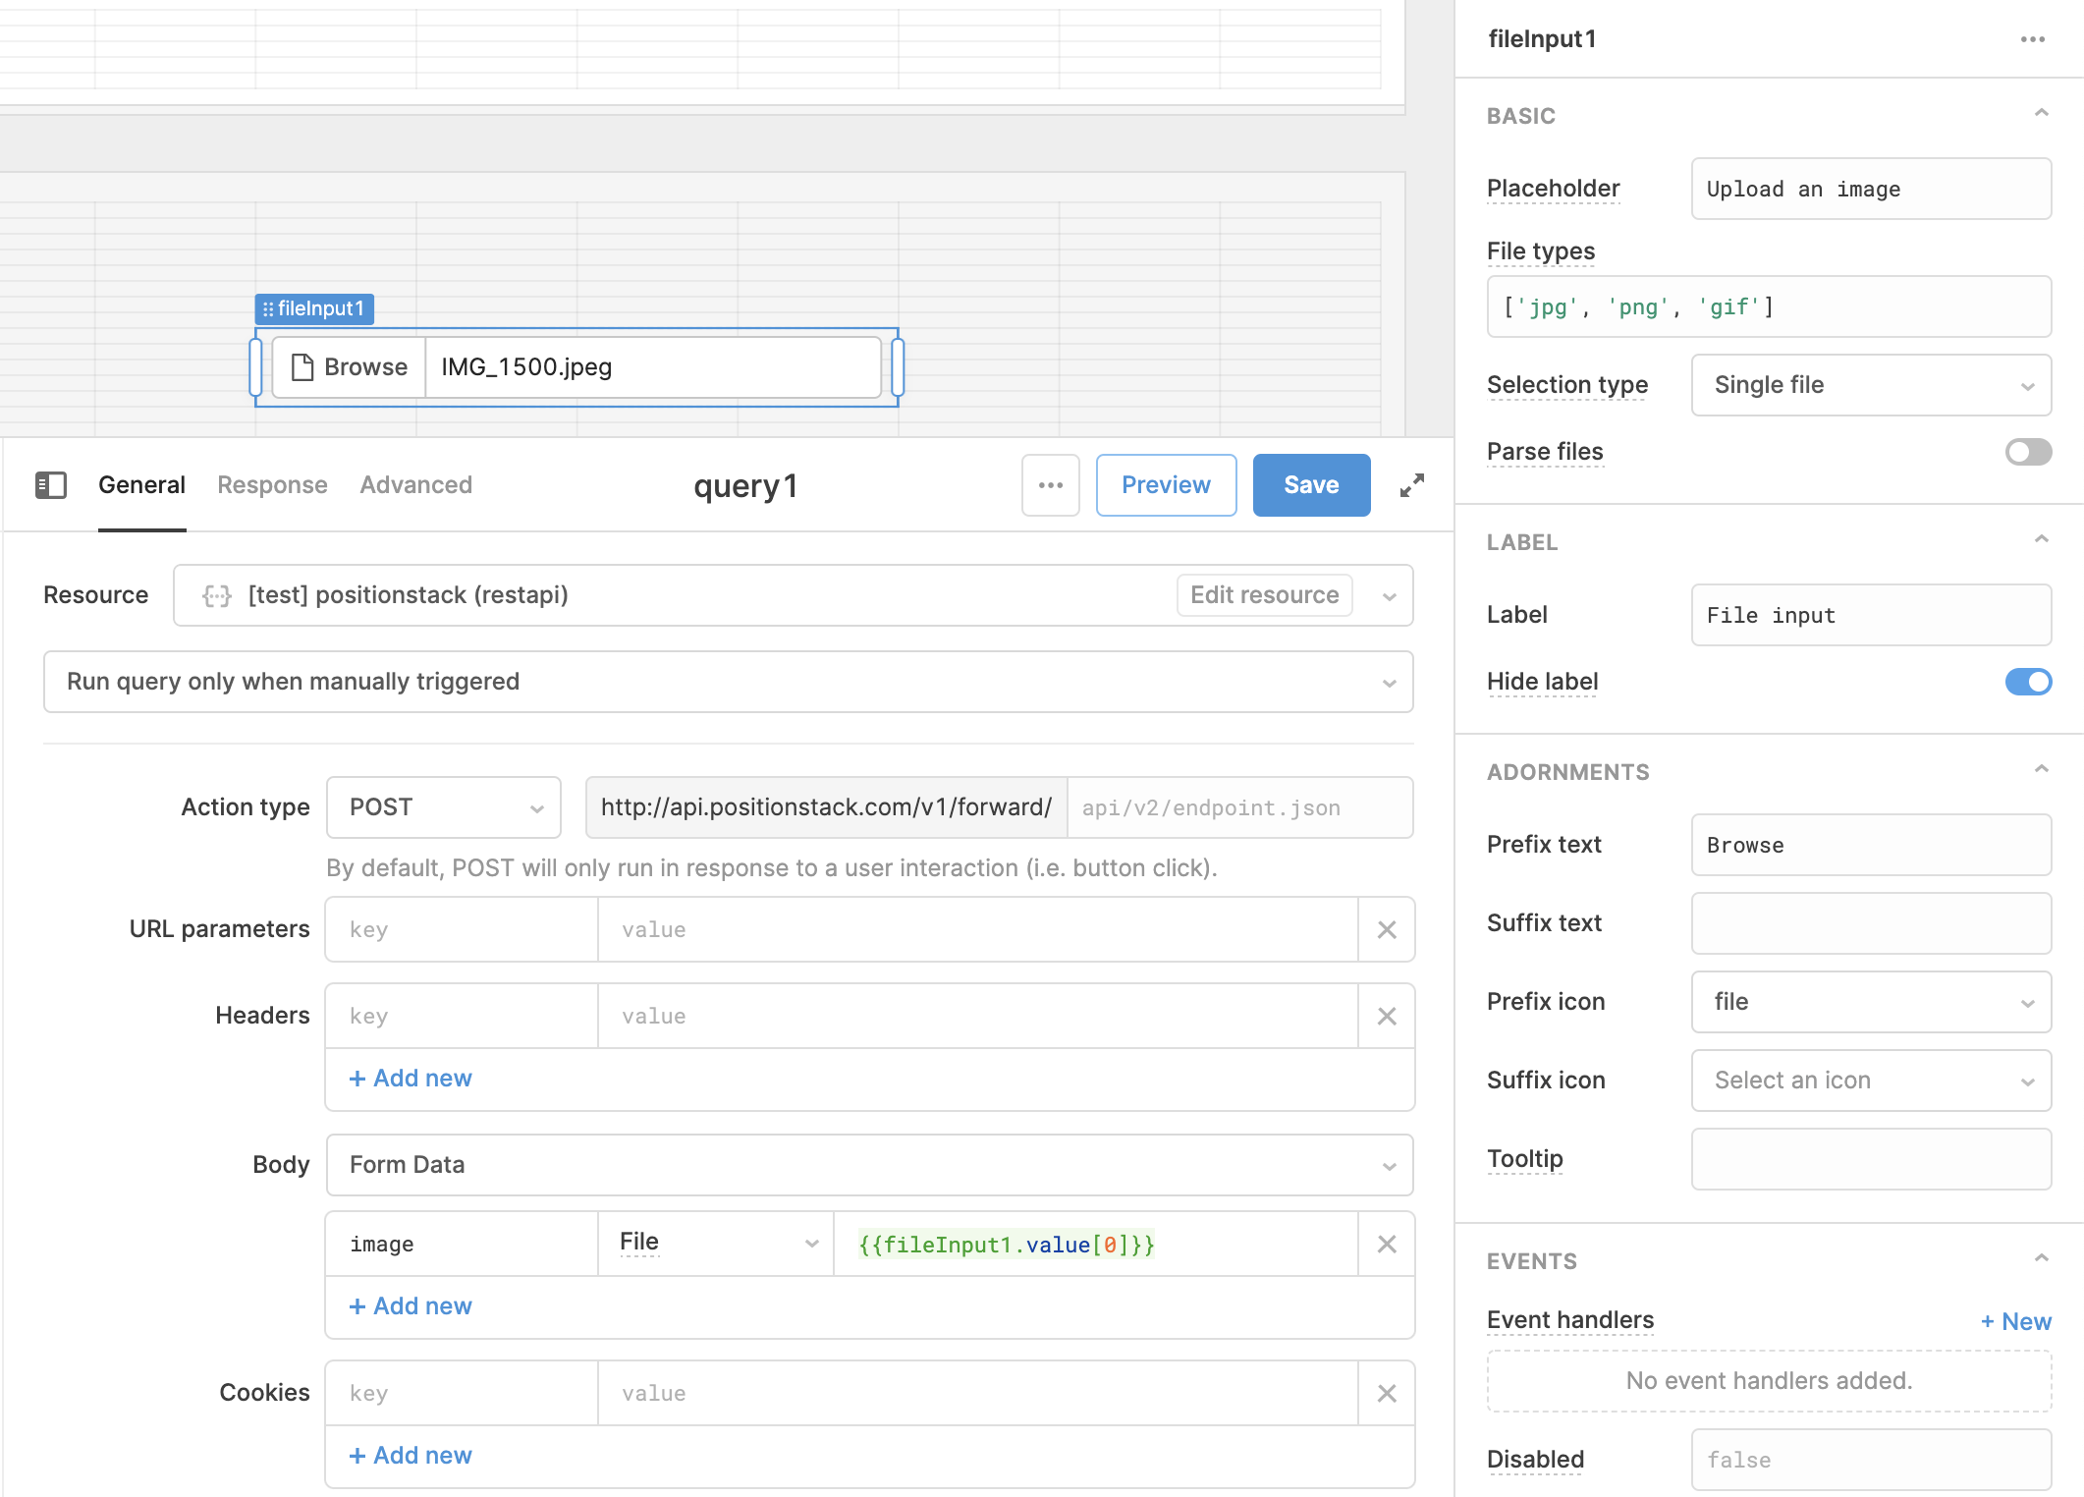Click the file icon in Browse button
Viewport: 2084px width, 1497px height.
pyautogui.click(x=302, y=367)
